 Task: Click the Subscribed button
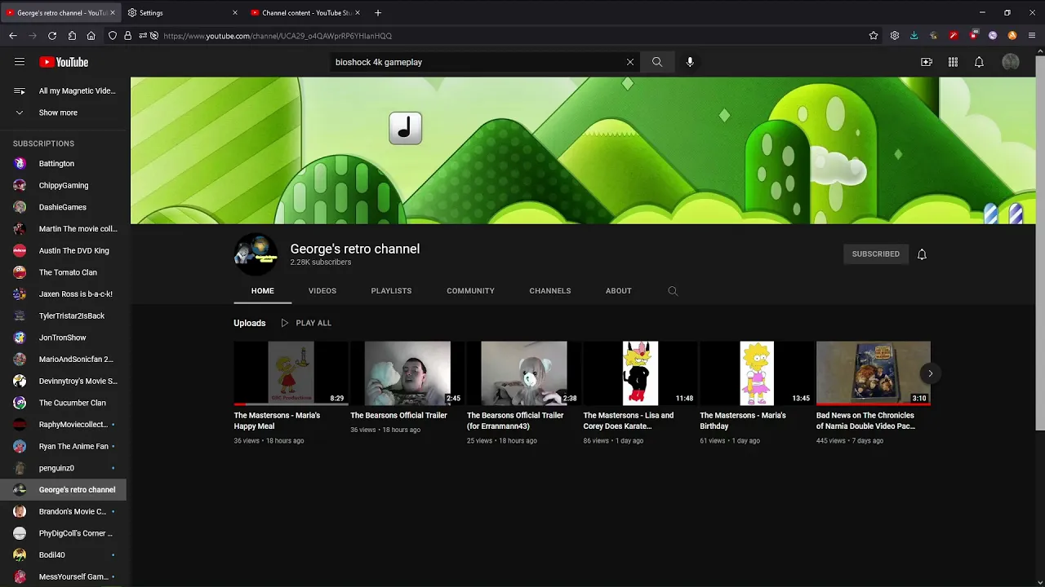(876, 254)
